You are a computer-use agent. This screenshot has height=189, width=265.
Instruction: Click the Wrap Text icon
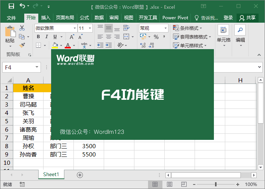click(126, 28)
